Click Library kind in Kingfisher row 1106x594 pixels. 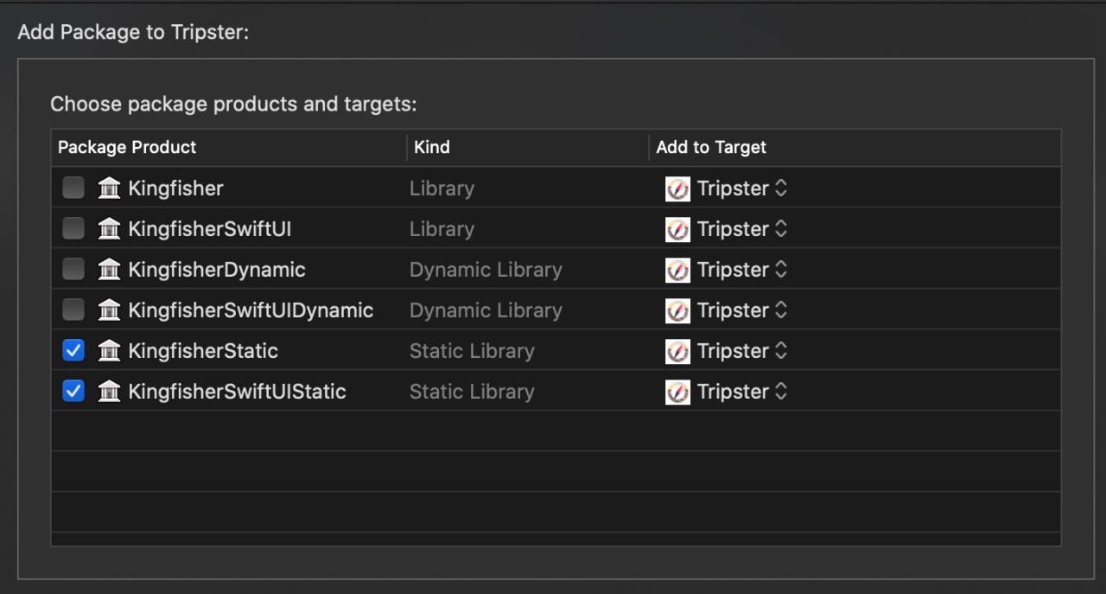coord(442,188)
